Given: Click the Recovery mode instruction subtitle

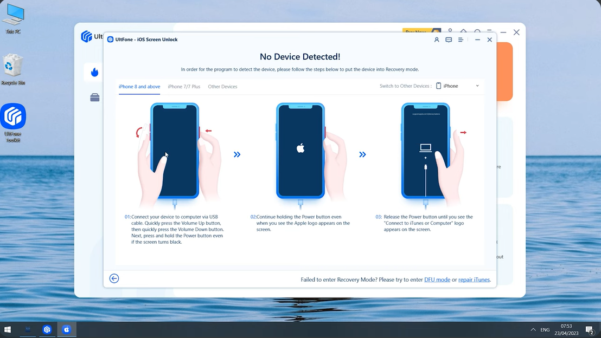Looking at the screenshot, I should [300, 70].
